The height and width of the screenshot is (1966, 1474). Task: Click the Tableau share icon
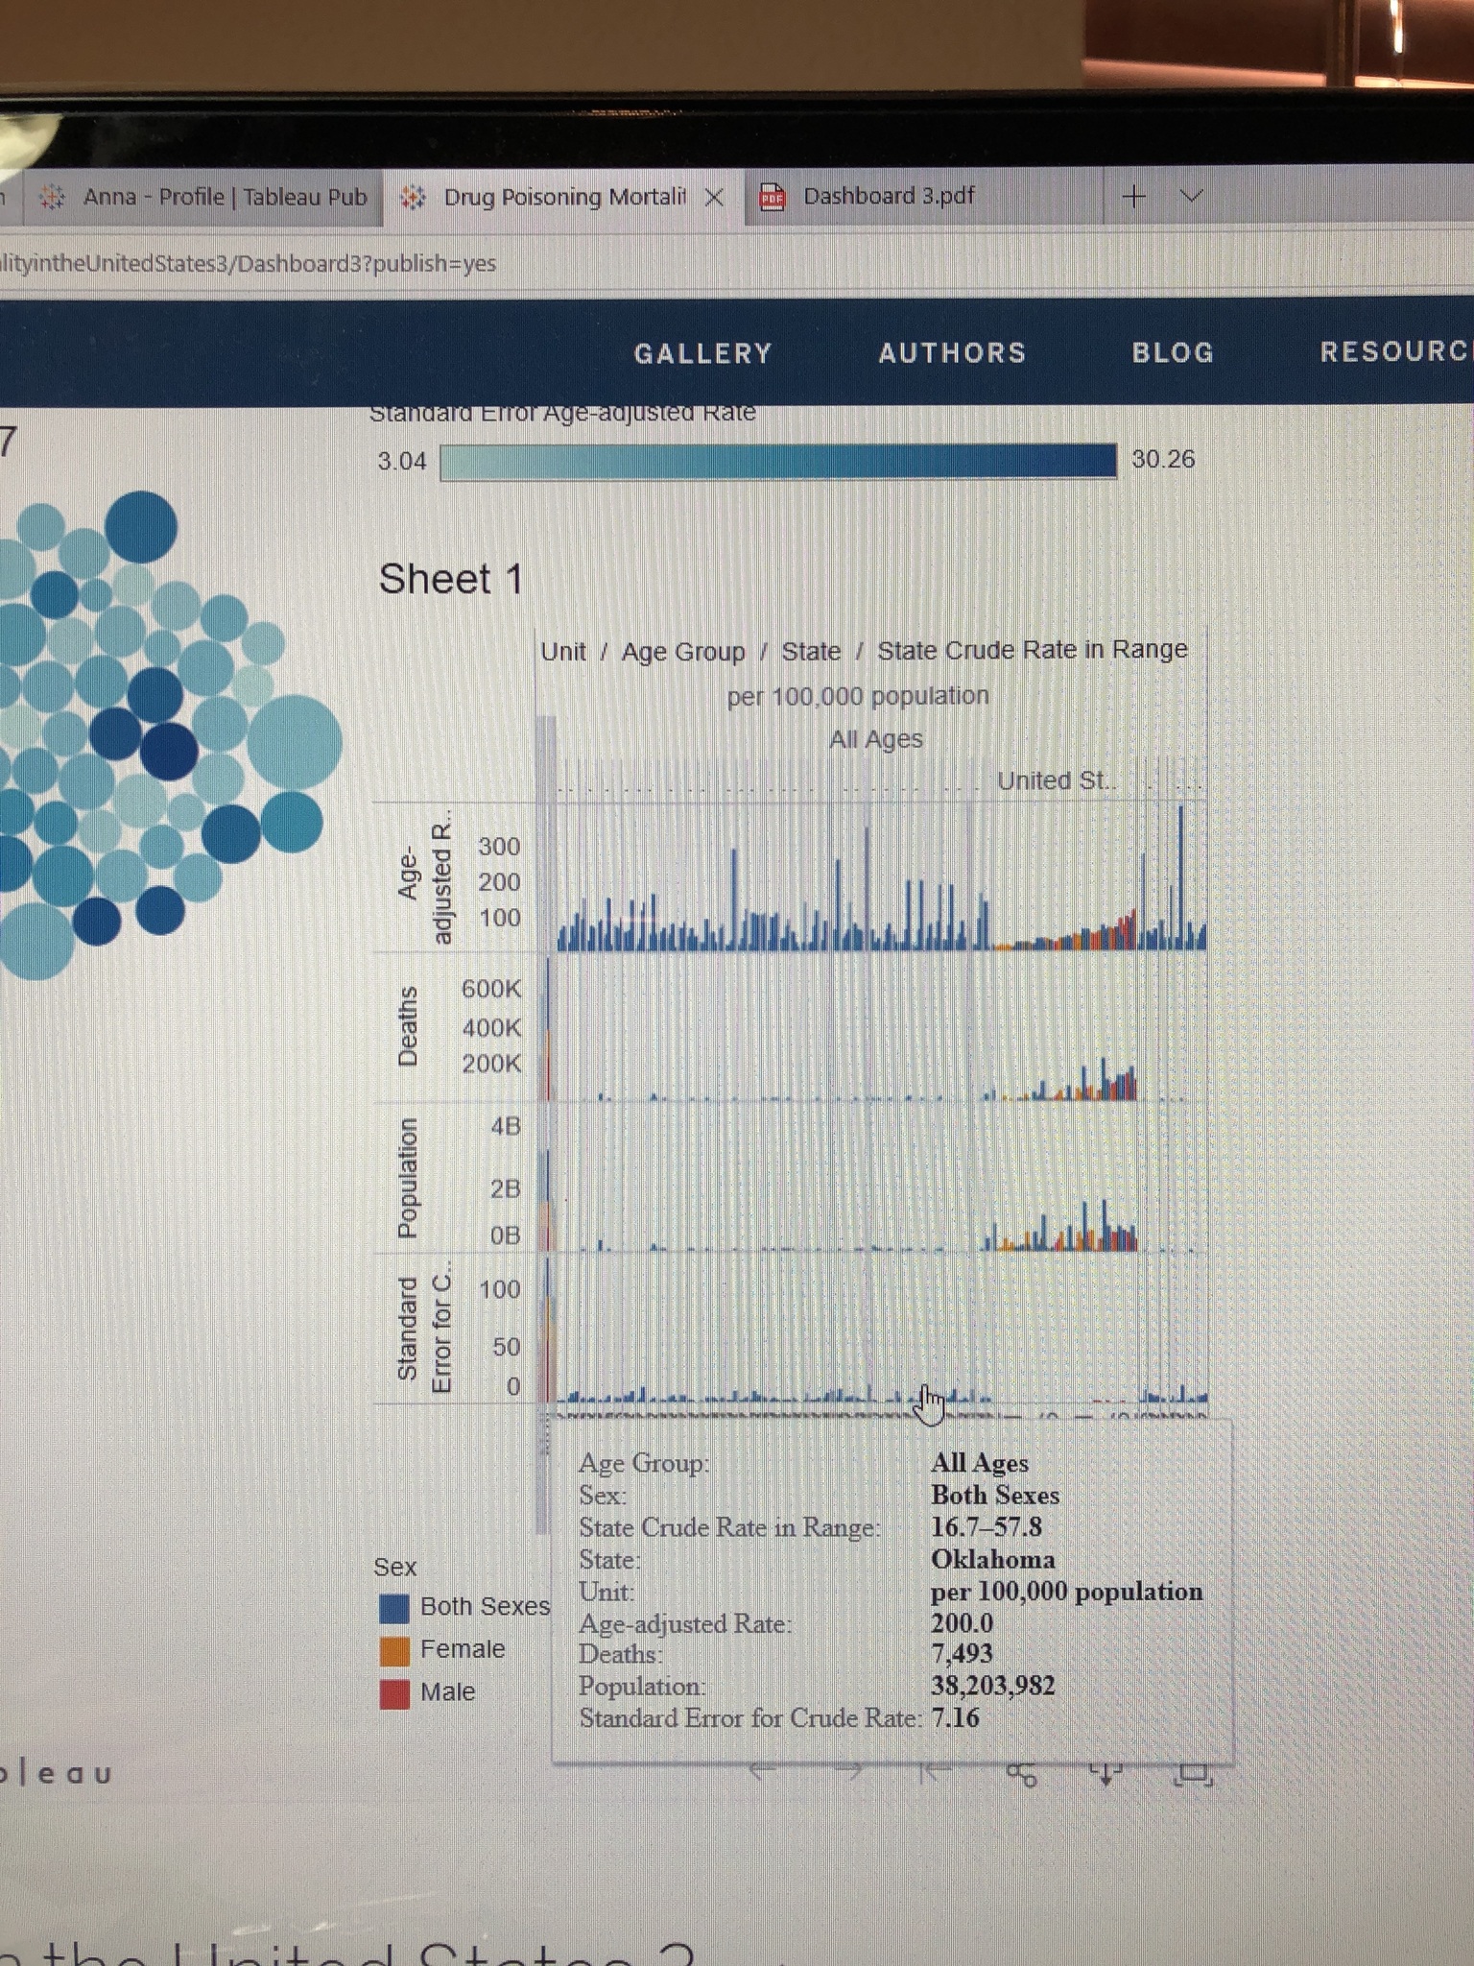pos(1021,1776)
